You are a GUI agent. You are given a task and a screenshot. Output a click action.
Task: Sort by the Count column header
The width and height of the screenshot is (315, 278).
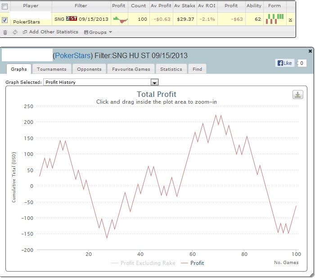point(139,6)
